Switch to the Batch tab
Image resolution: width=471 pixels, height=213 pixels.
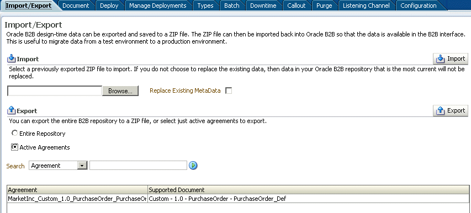[x=232, y=6]
